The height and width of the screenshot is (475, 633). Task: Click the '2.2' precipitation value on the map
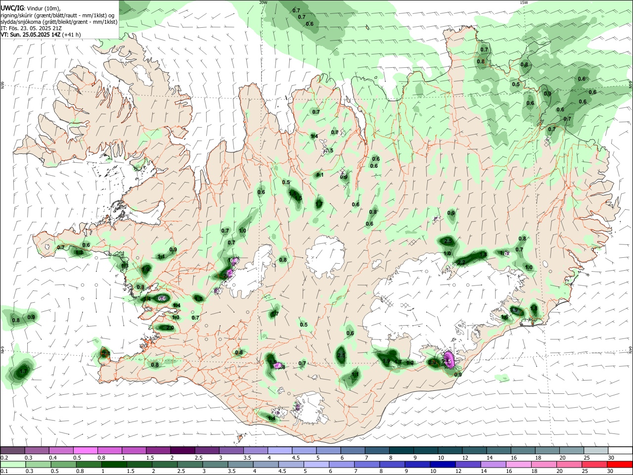point(461,262)
